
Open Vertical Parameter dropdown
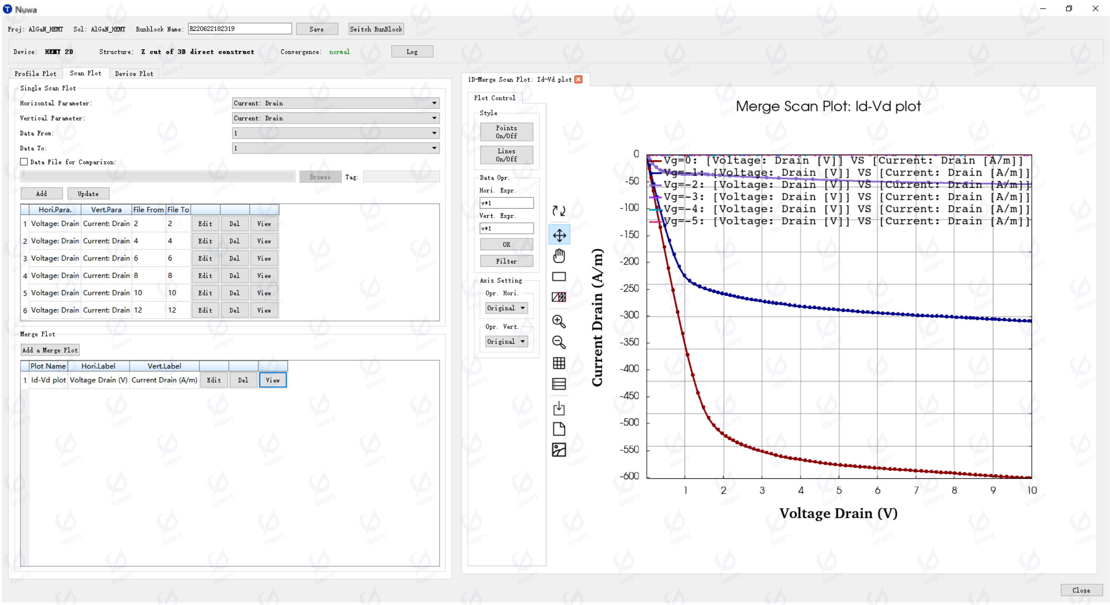[x=336, y=118]
